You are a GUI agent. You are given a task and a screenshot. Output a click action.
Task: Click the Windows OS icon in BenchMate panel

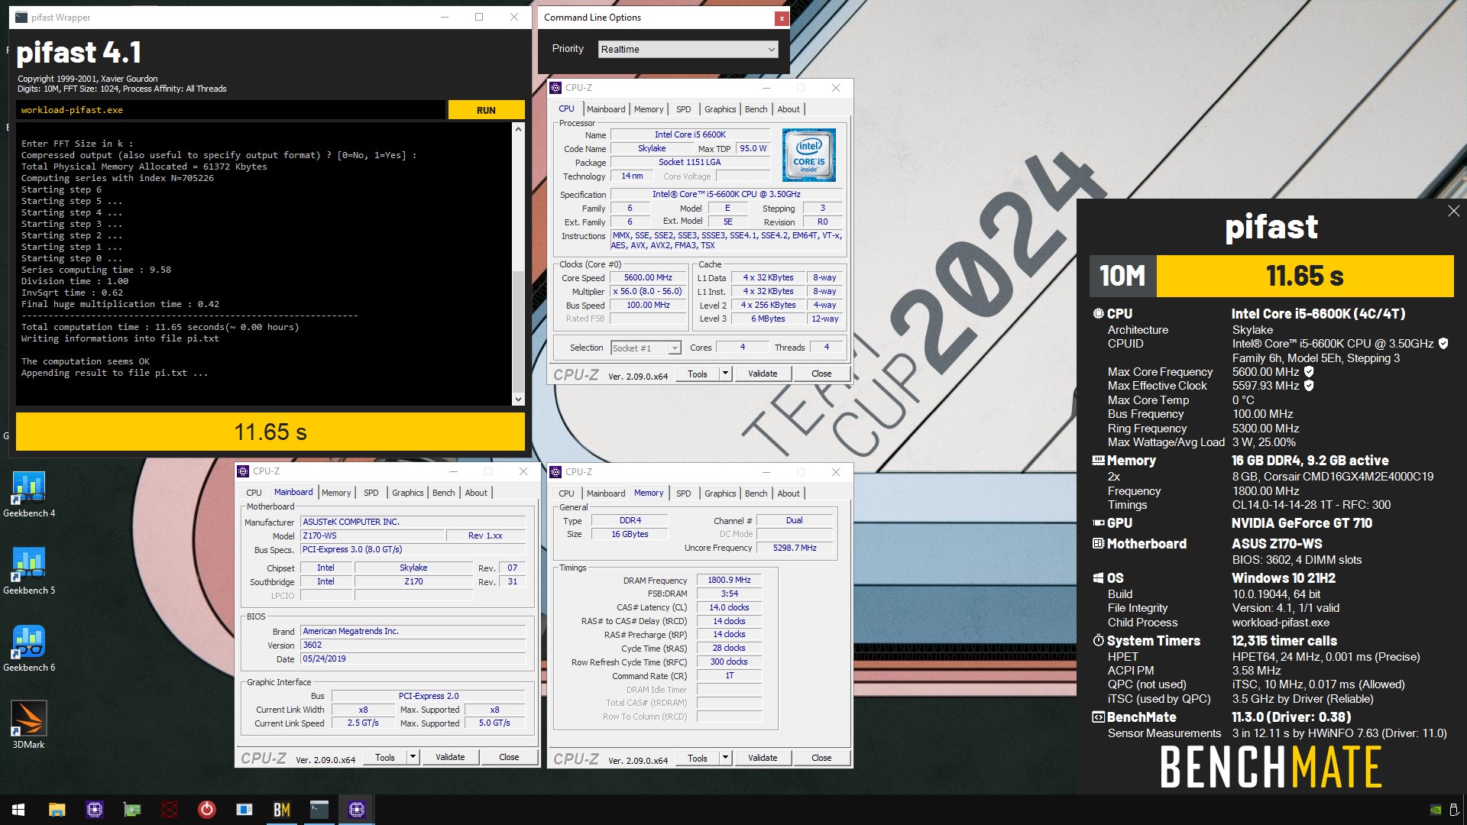[x=1098, y=578]
